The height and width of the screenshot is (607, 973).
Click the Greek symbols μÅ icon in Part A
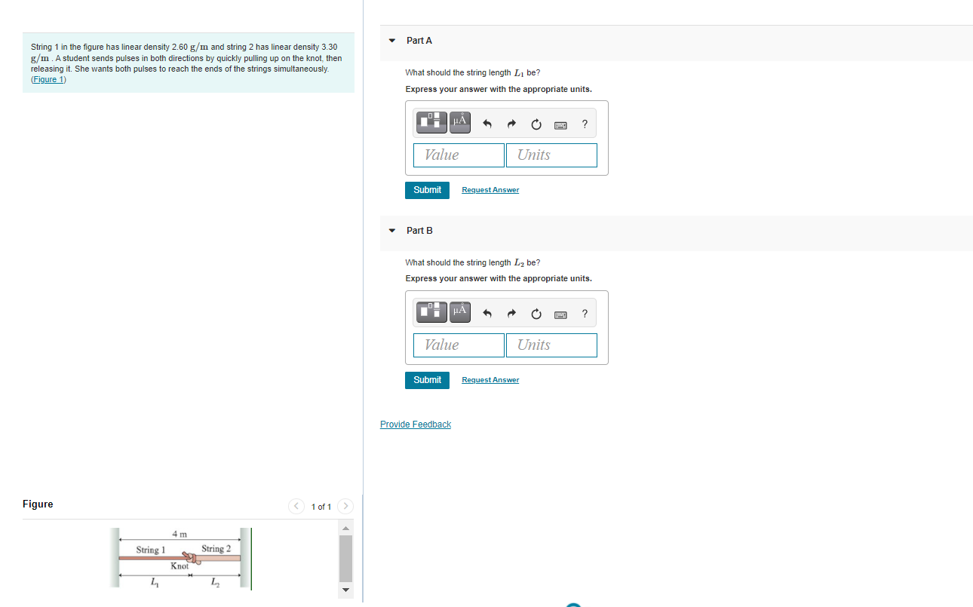coord(459,121)
